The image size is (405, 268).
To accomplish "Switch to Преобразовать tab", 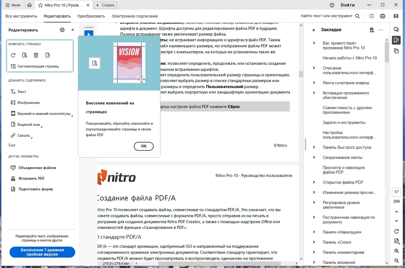I will click(x=91, y=16).
